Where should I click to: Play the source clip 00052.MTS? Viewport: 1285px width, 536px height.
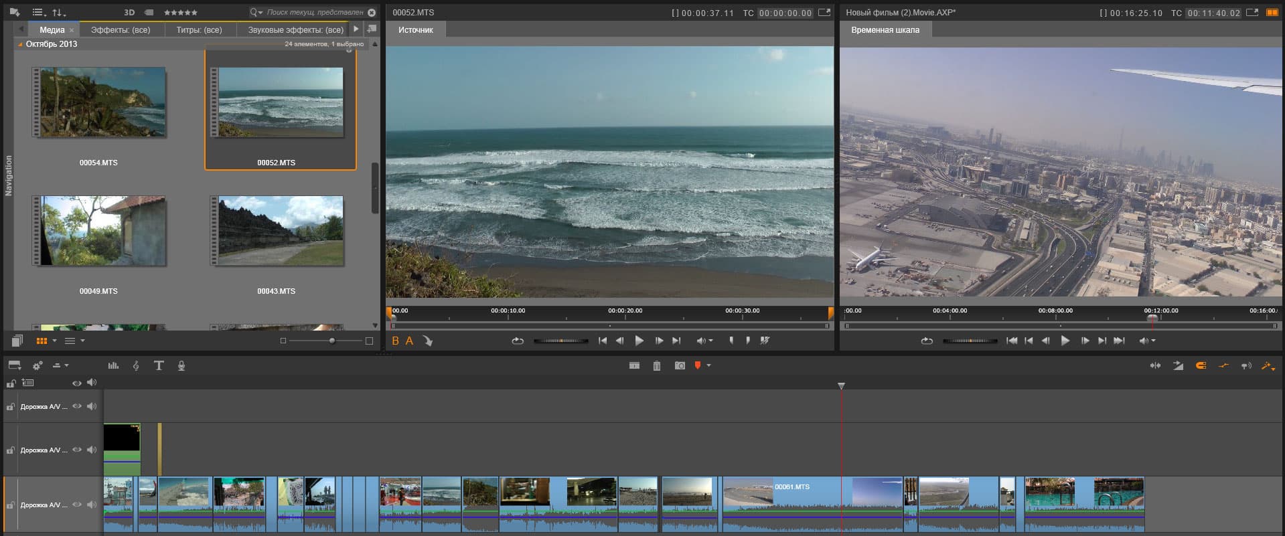(x=639, y=341)
